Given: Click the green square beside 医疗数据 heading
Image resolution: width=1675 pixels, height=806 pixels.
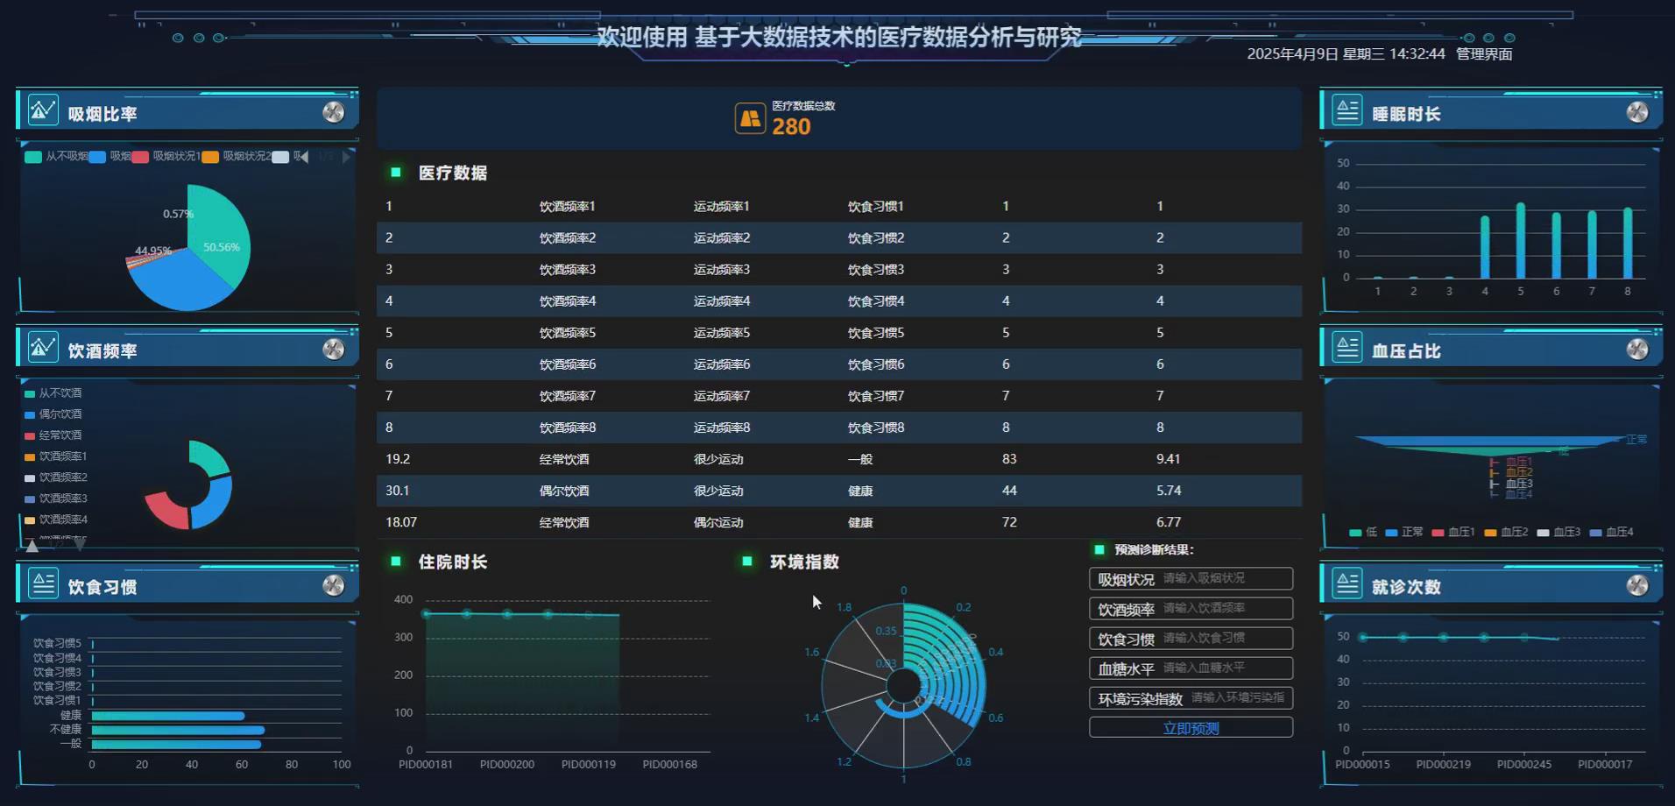Looking at the screenshot, I should click(x=396, y=173).
